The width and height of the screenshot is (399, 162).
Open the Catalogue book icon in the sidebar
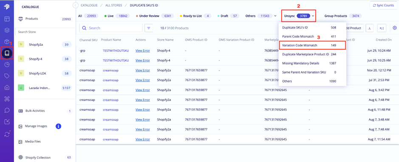(7, 53)
